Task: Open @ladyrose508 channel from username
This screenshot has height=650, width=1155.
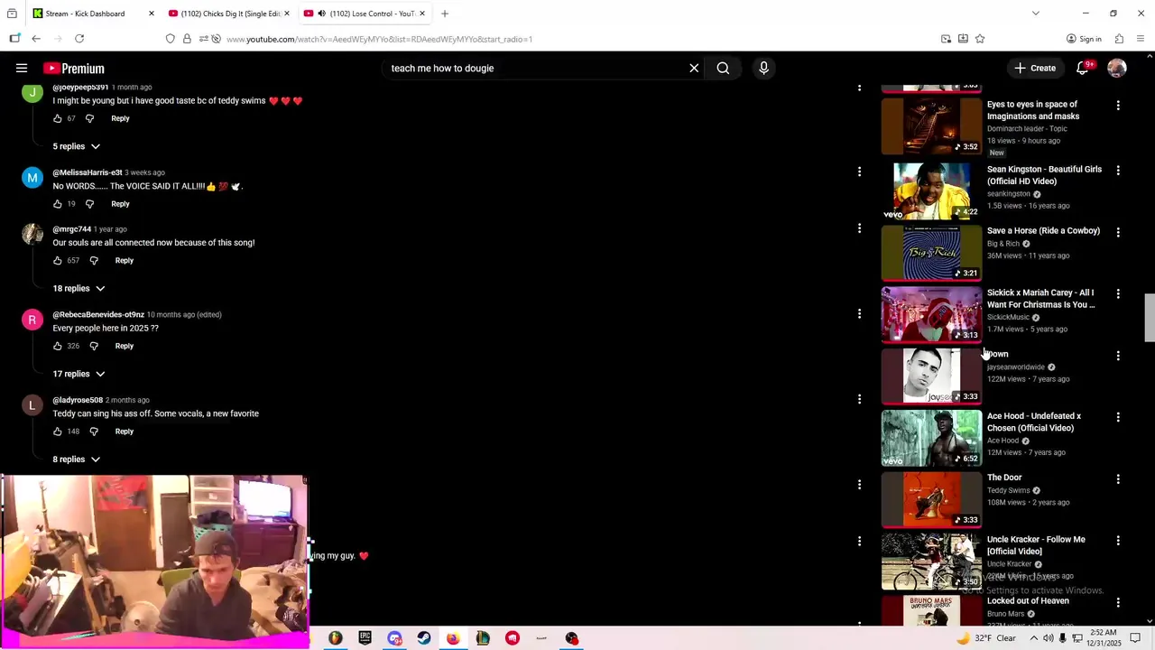Action: [78, 400]
